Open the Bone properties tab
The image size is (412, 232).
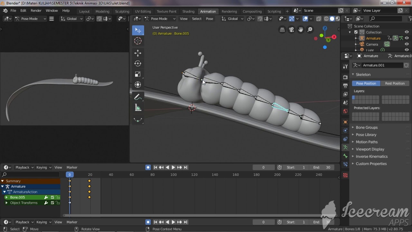[345, 156]
